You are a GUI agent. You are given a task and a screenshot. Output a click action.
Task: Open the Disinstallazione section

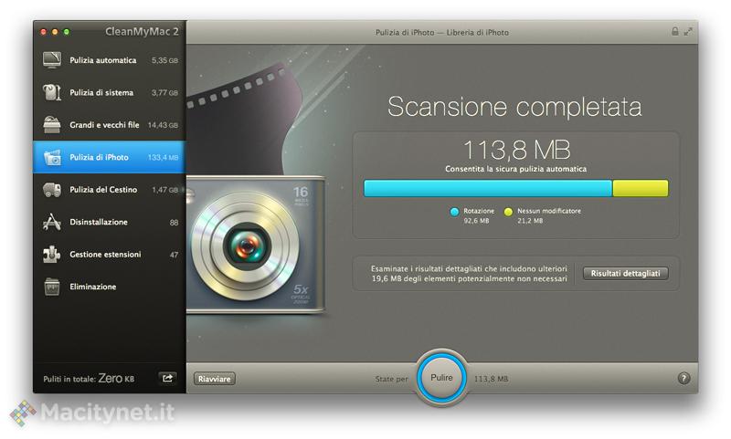[x=110, y=222]
